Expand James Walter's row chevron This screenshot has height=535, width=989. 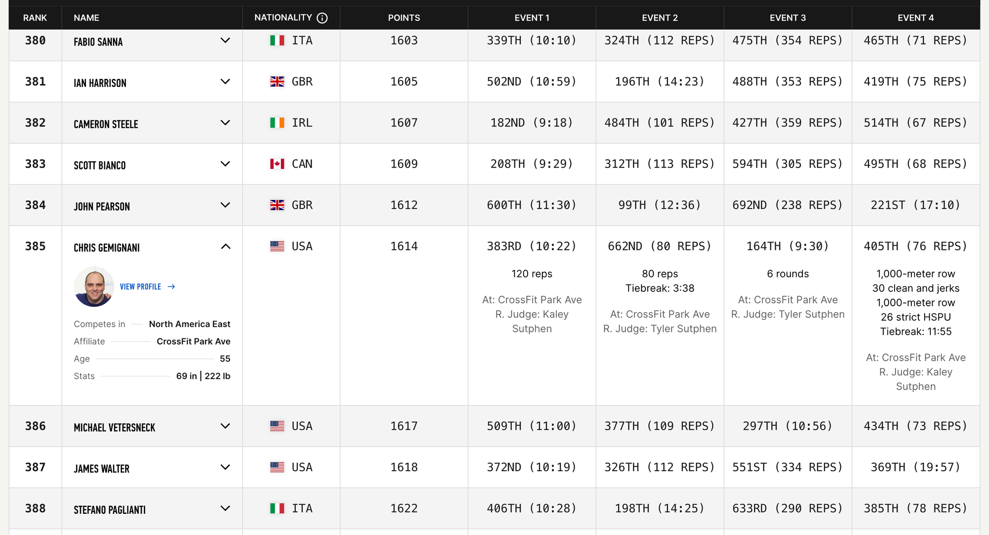point(225,467)
